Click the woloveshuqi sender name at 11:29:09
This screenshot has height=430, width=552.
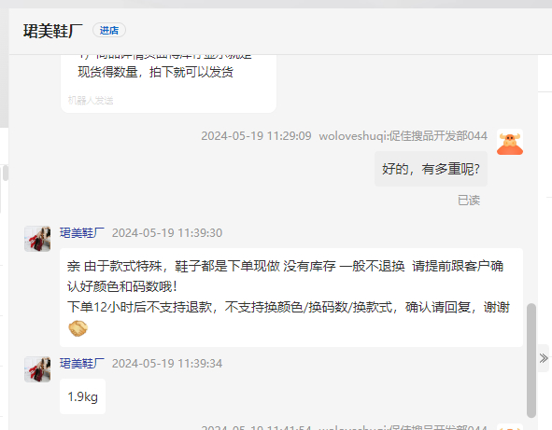coord(403,135)
